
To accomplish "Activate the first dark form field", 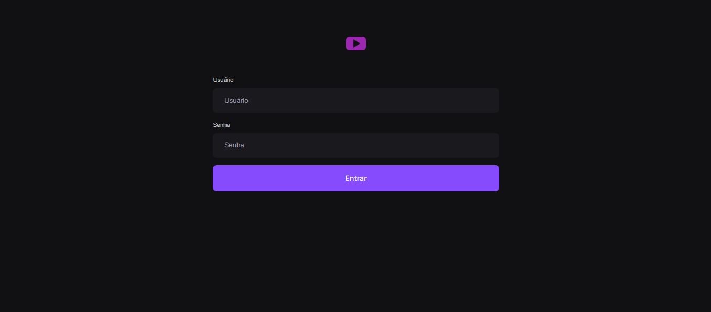I will (355, 100).
